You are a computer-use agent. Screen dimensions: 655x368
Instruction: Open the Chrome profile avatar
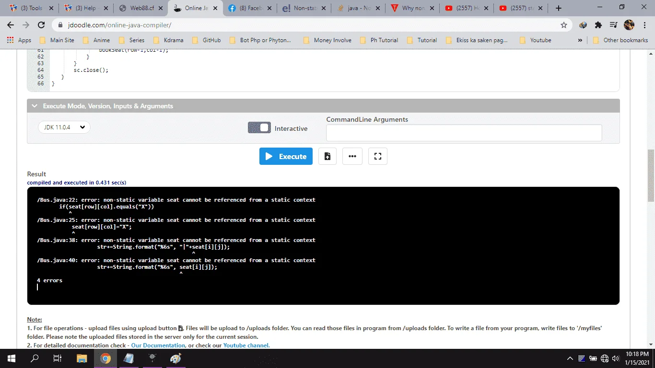629,25
